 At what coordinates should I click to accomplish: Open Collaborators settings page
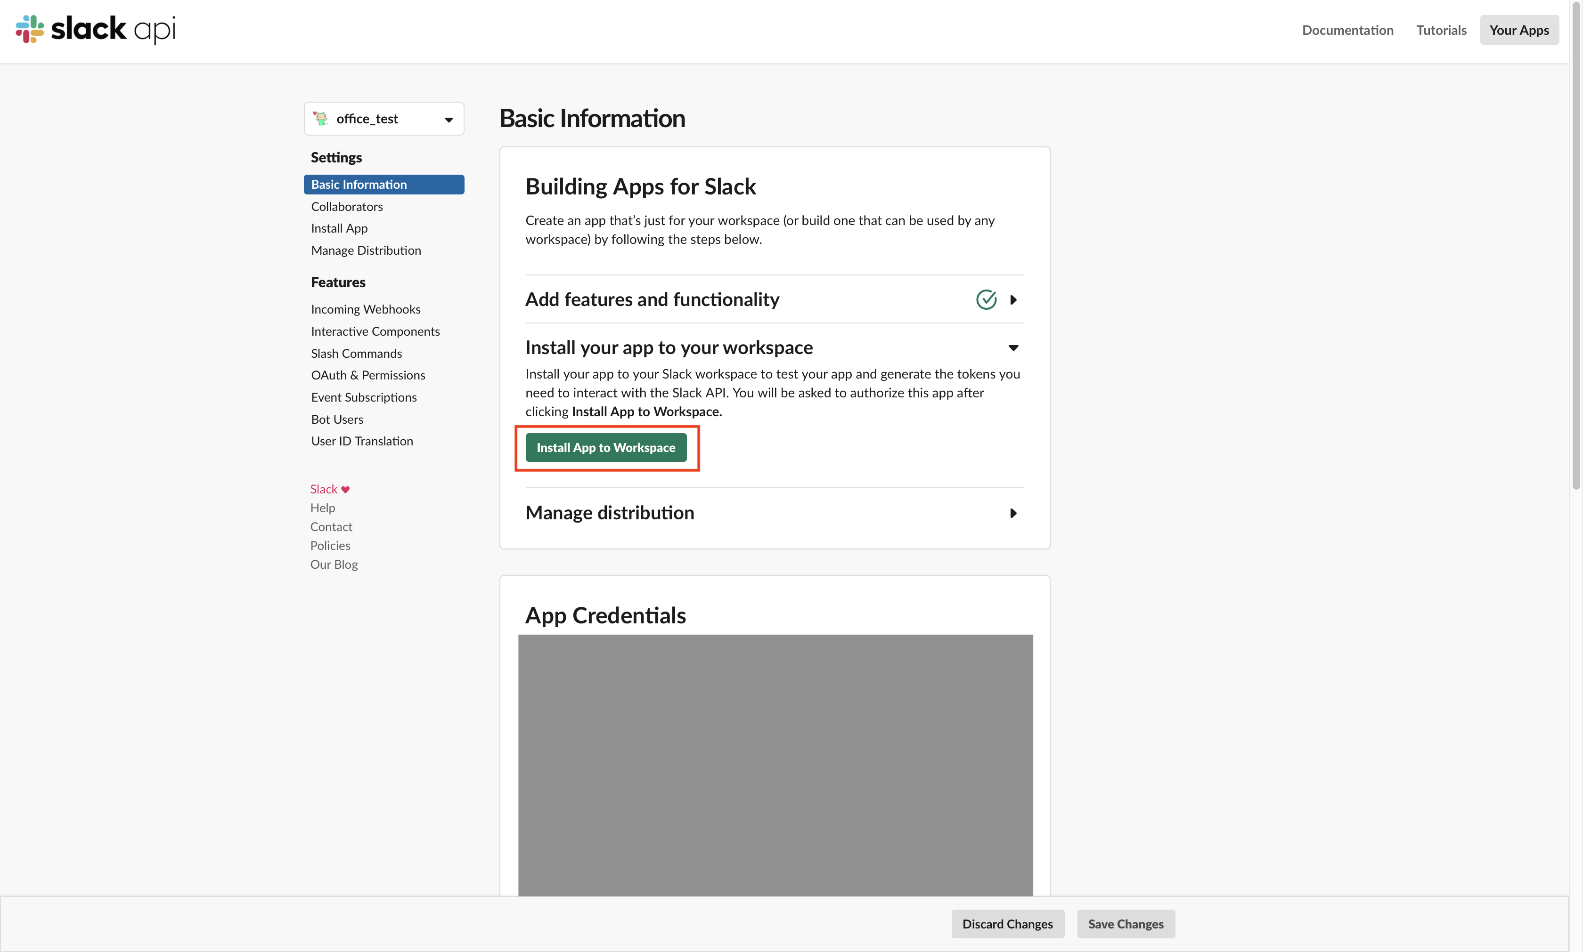(x=347, y=207)
